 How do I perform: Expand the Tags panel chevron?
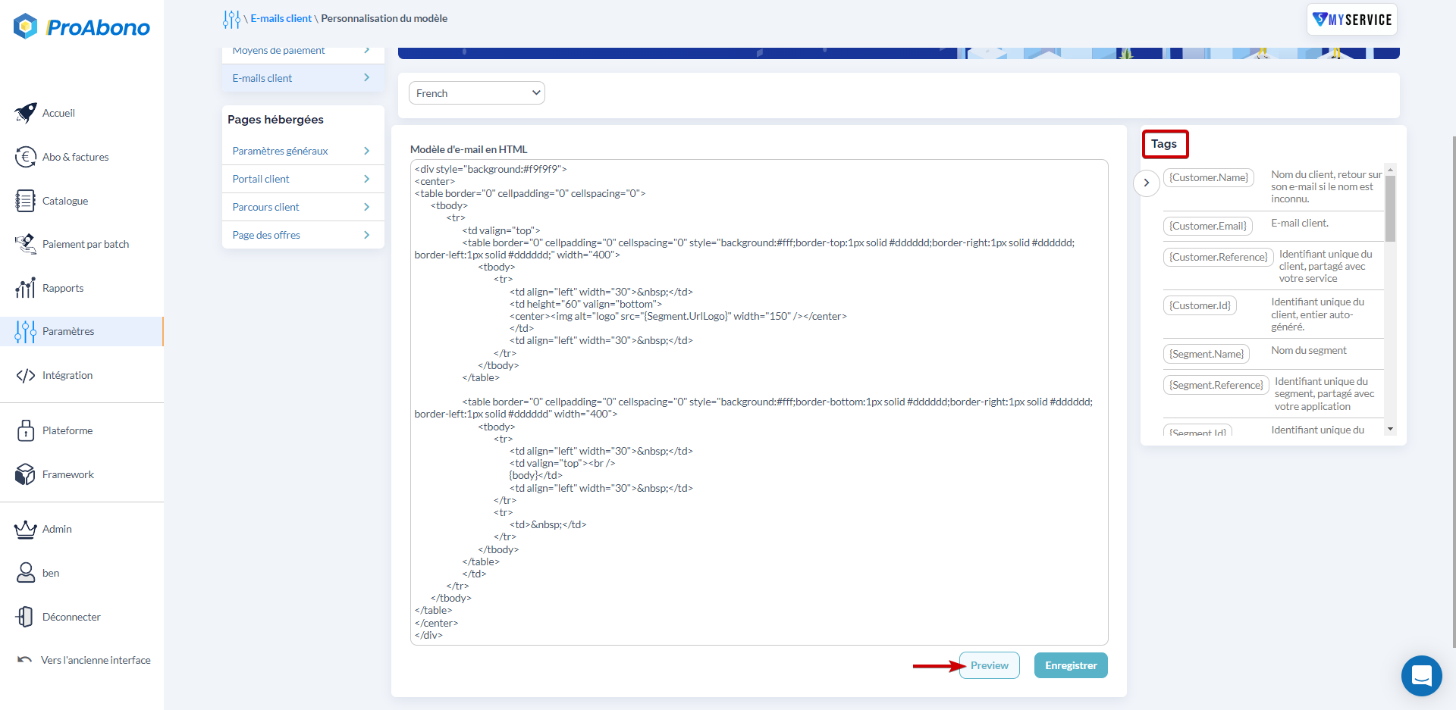[x=1146, y=183]
